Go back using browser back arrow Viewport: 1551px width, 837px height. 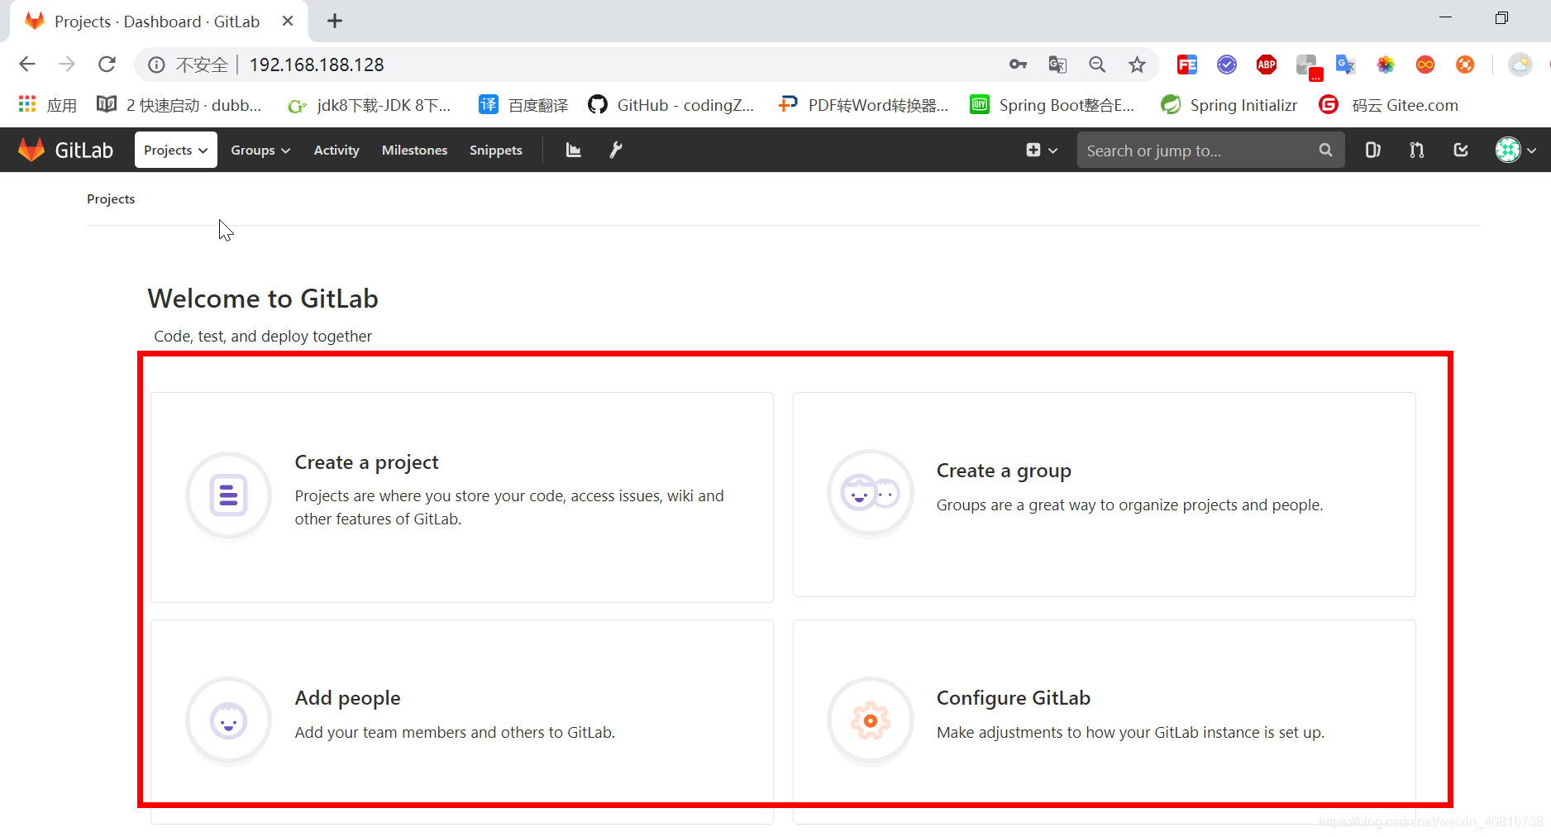click(27, 65)
